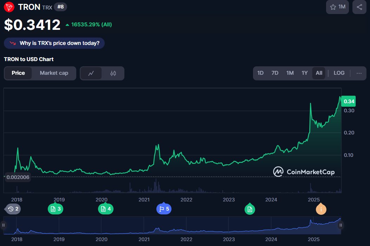The height and width of the screenshot is (246, 370).
Task: Grab the right range slider handle
Action: 341,225
